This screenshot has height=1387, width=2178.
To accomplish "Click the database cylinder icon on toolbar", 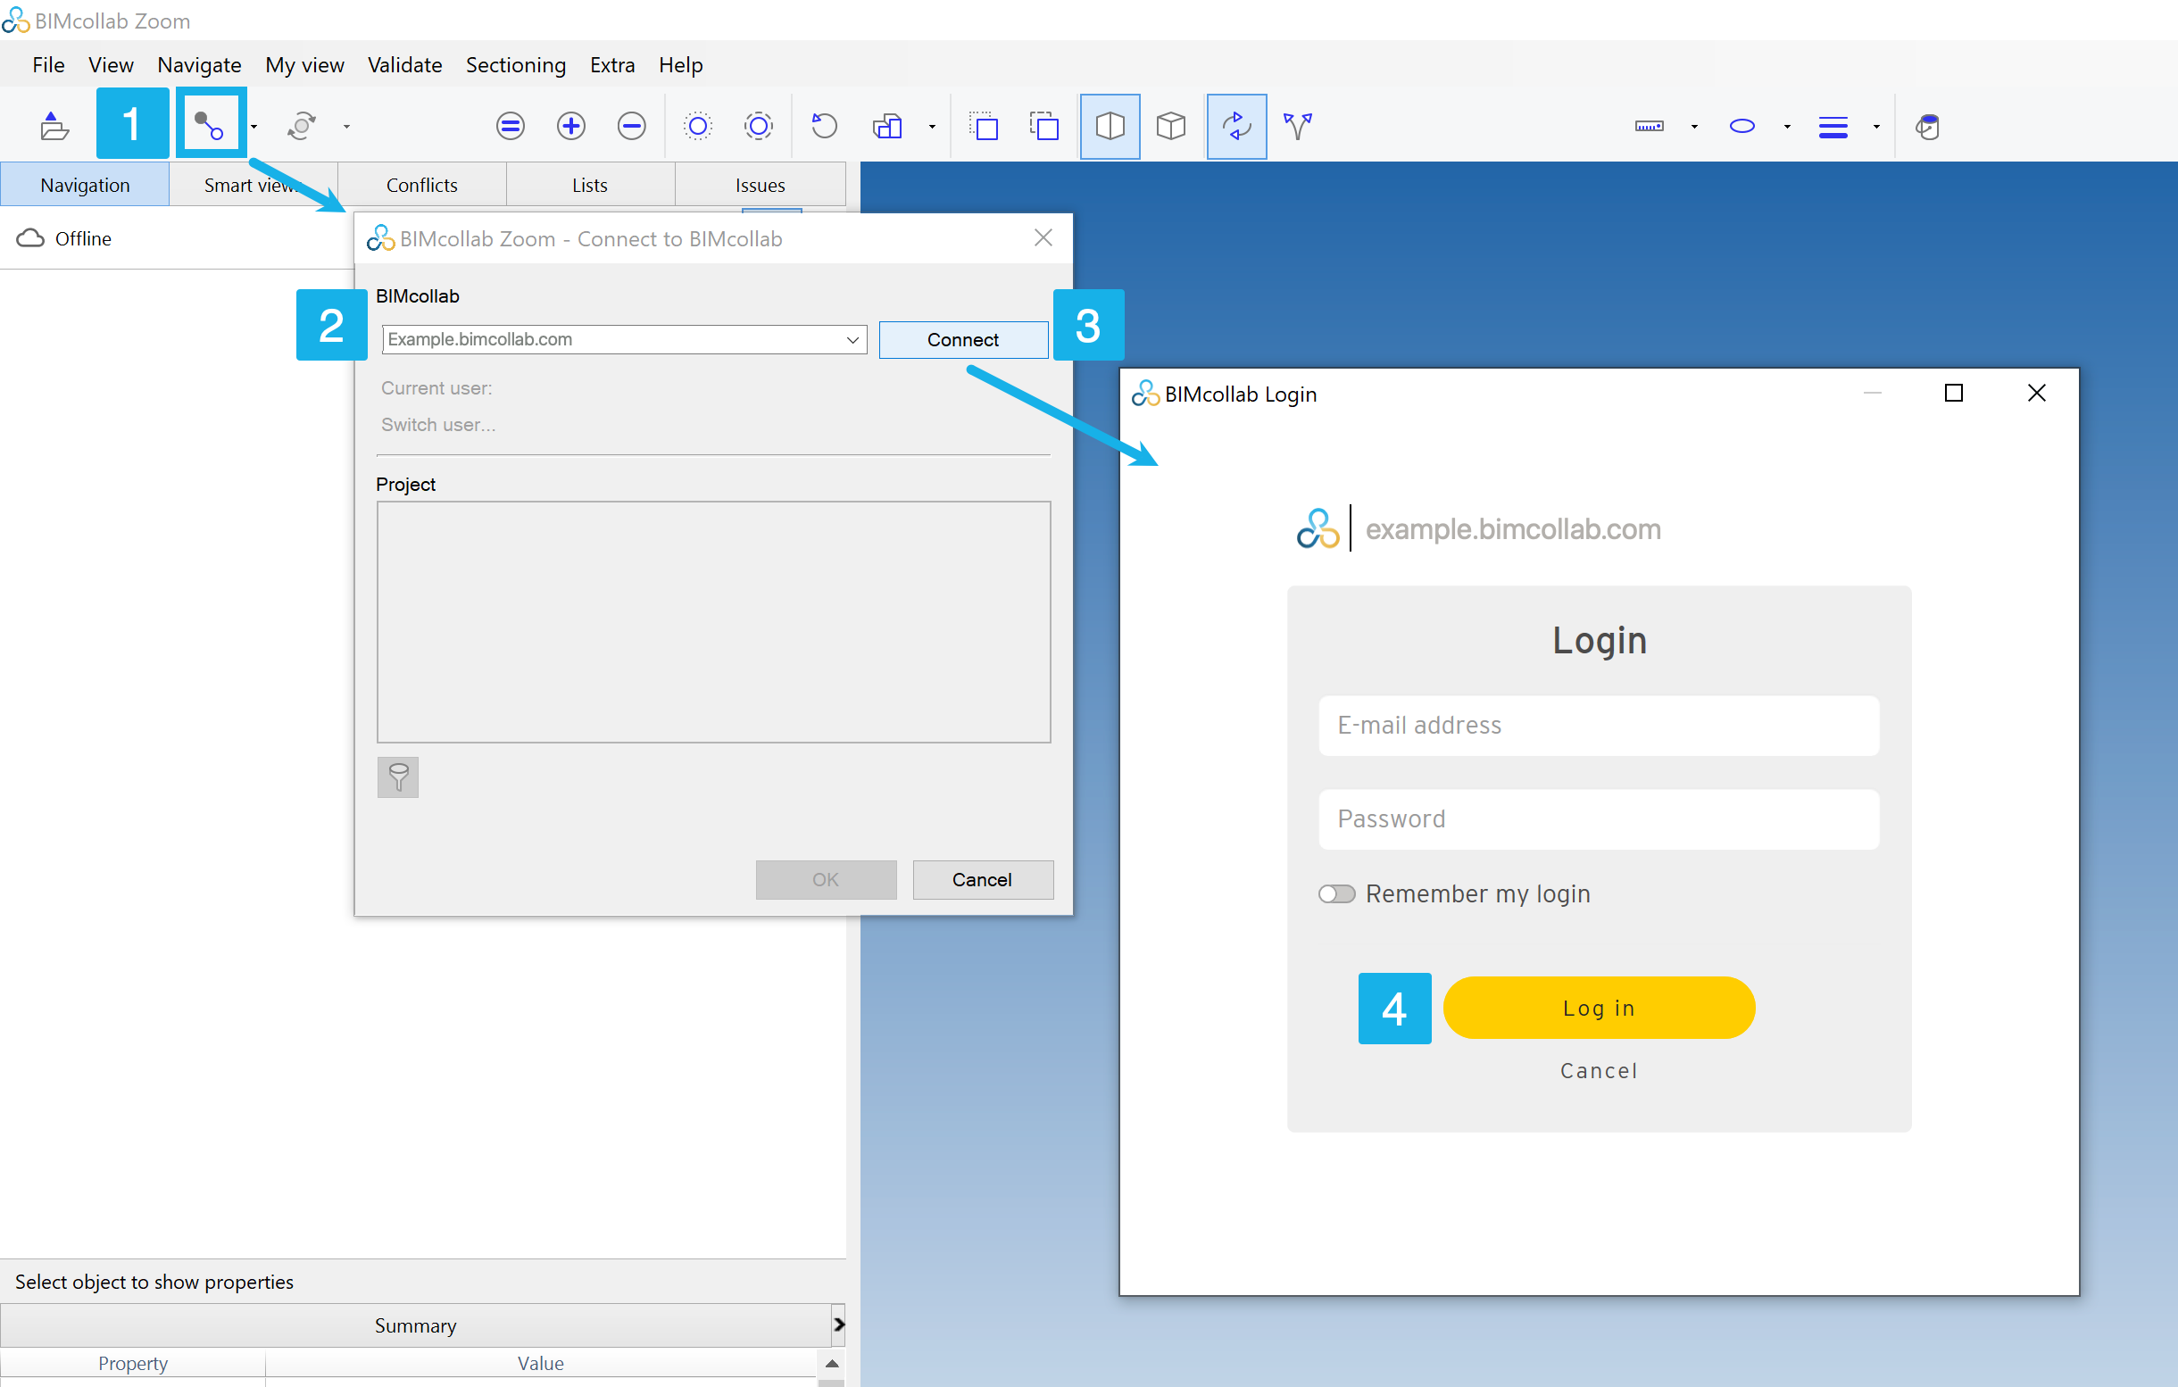I will click(1927, 127).
